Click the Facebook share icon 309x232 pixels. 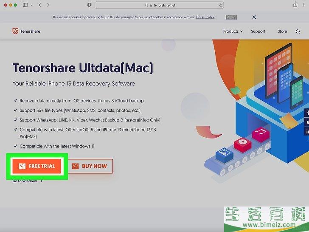coord(307,113)
